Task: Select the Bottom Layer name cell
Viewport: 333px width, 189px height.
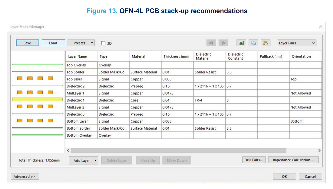Action: [81, 121]
